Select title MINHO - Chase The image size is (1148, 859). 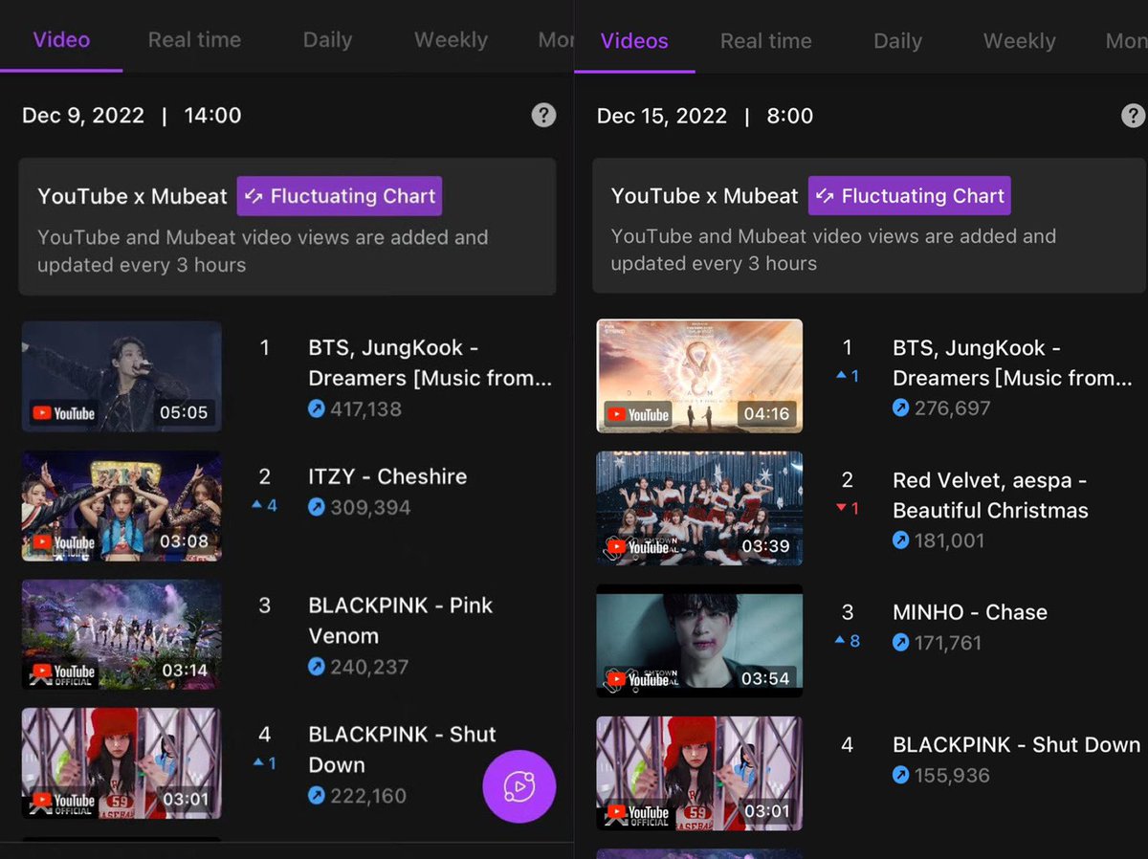(970, 612)
